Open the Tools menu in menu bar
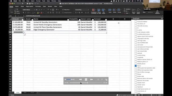 [44, 1]
